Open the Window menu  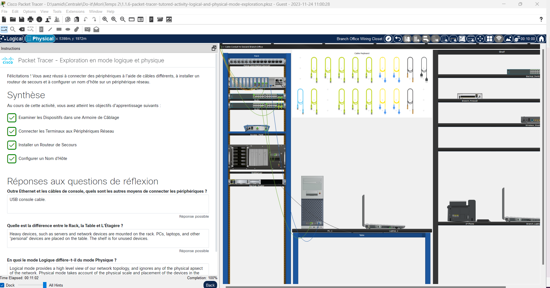pos(96,11)
